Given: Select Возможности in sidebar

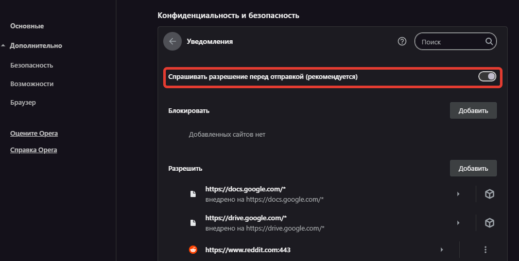Looking at the screenshot, I should 31,84.
